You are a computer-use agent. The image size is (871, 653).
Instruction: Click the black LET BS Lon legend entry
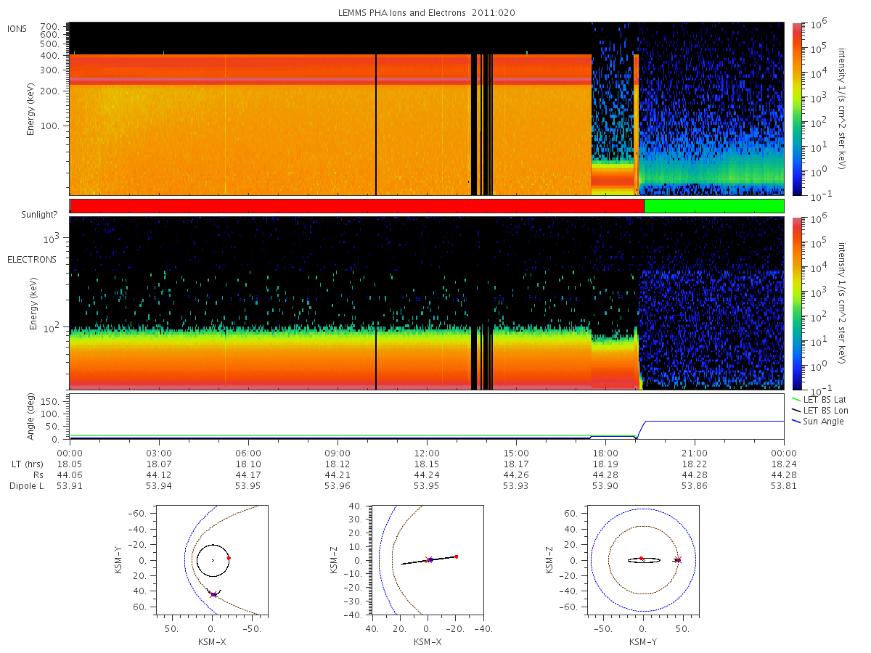point(818,411)
